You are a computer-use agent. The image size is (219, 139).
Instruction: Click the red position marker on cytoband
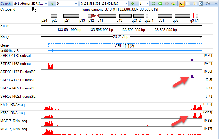click(x=194, y=16)
